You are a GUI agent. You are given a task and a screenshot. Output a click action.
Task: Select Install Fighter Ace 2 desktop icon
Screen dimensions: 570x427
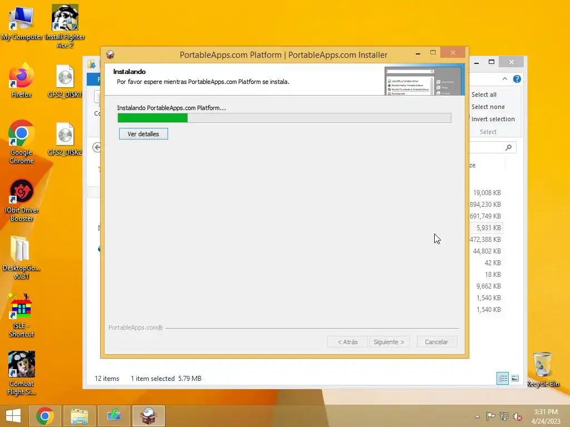[x=65, y=26]
